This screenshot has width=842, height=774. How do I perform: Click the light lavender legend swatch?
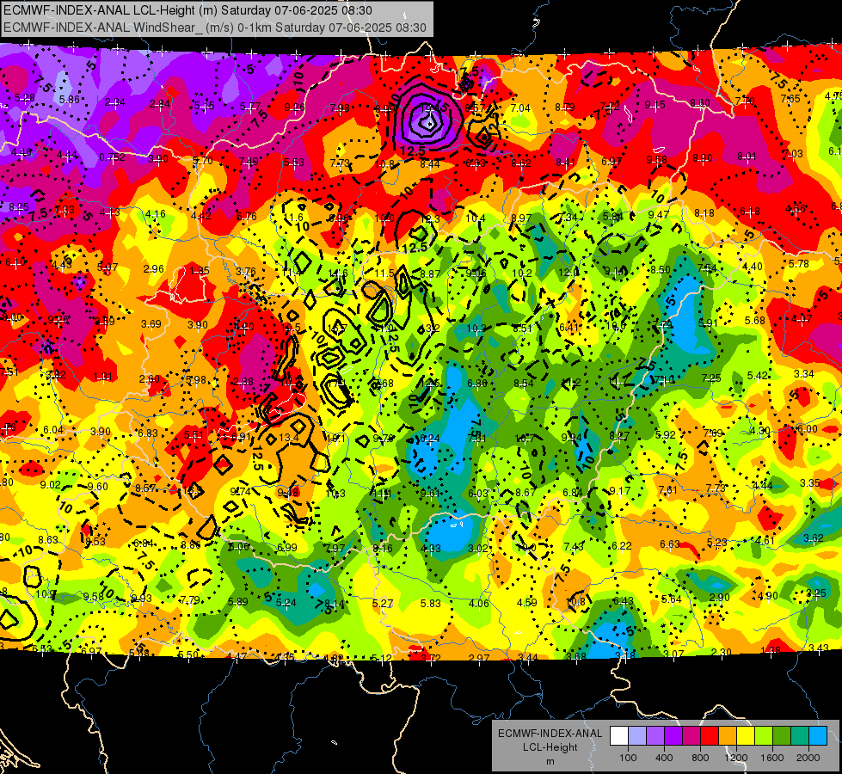click(636, 736)
